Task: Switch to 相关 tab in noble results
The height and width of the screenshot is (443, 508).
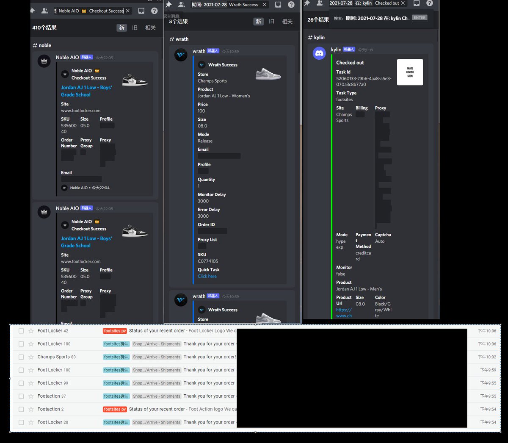Action: click(151, 28)
